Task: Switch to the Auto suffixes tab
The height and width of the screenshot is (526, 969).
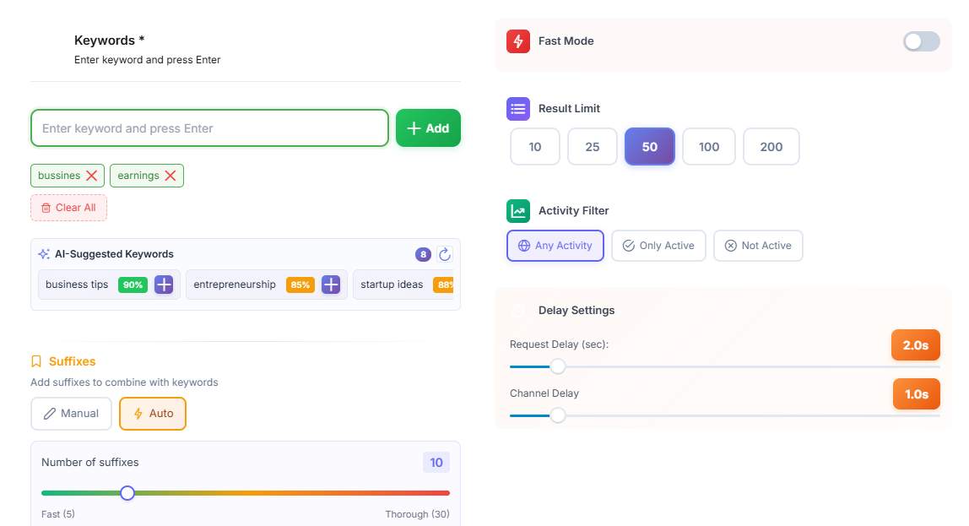Action: 153,414
